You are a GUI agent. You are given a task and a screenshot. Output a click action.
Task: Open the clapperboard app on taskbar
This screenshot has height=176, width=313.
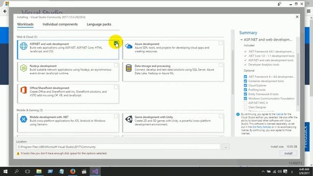tap(84, 172)
